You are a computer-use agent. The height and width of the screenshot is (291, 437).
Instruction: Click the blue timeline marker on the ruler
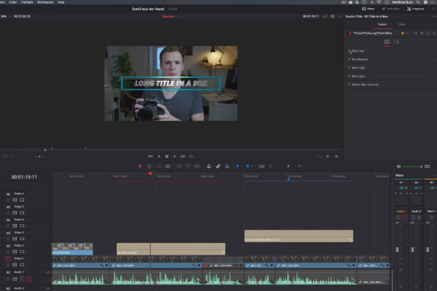tap(288, 180)
